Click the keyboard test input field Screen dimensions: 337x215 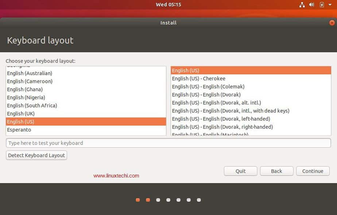[x=168, y=143]
